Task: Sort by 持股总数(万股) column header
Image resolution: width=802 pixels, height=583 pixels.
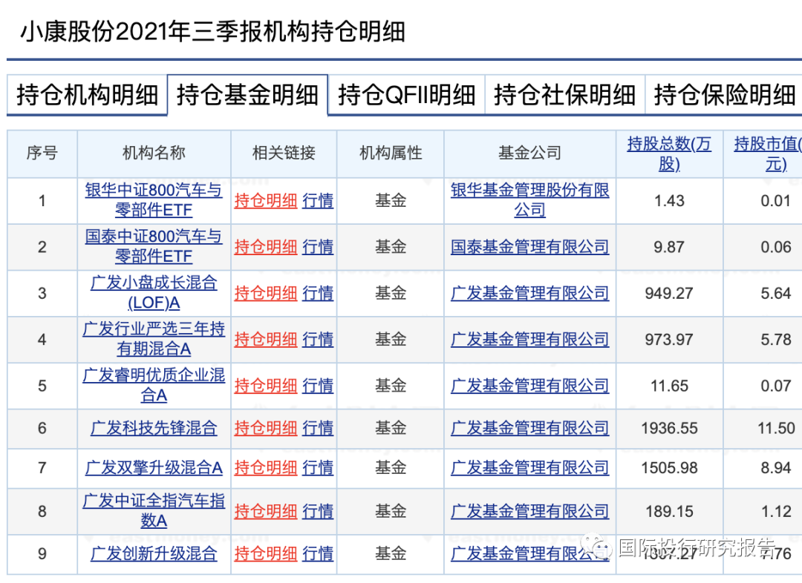Action: point(669,154)
